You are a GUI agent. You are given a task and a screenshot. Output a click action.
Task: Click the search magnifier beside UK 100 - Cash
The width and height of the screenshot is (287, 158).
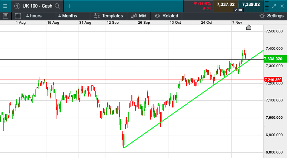coord(57,6)
